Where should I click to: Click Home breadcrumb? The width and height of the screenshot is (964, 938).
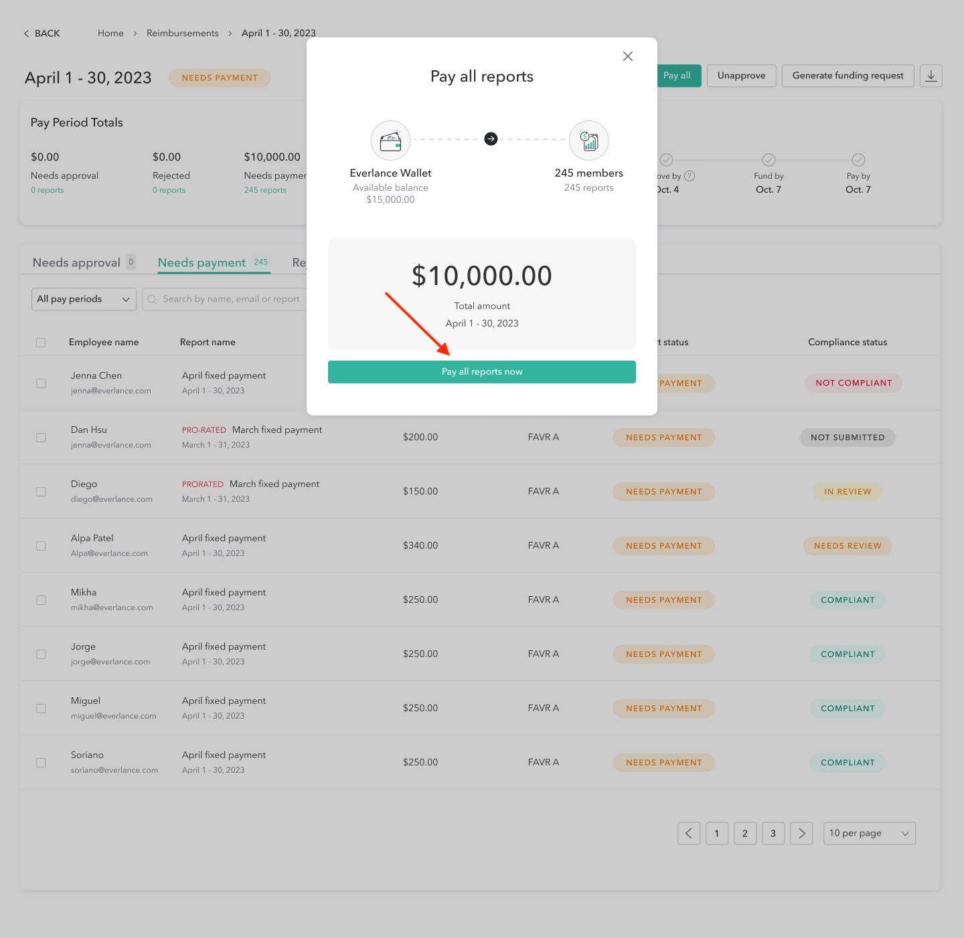[110, 33]
